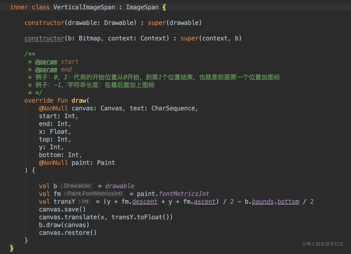Click the underlined bottom property after bounds
Image resolution: width=351 pixels, height=254 pixels.
[x=288, y=202]
